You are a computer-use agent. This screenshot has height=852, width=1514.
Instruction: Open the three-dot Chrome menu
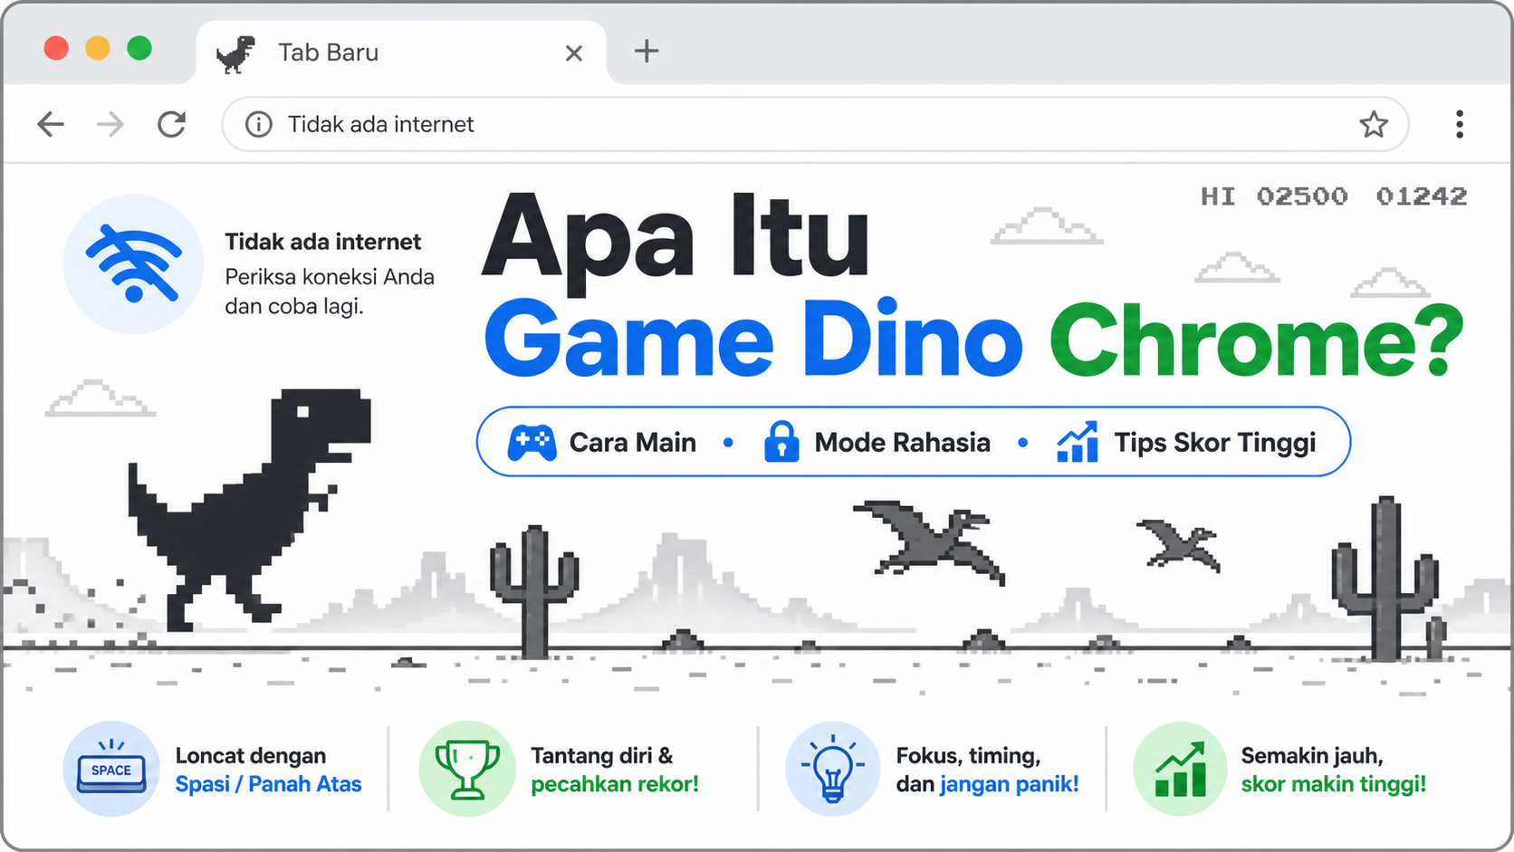(1459, 124)
